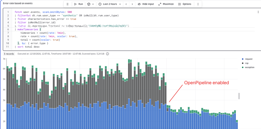Open the Last 2 hours timeframe selector
The height and width of the screenshot is (129, 261).
tap(110, 4)
